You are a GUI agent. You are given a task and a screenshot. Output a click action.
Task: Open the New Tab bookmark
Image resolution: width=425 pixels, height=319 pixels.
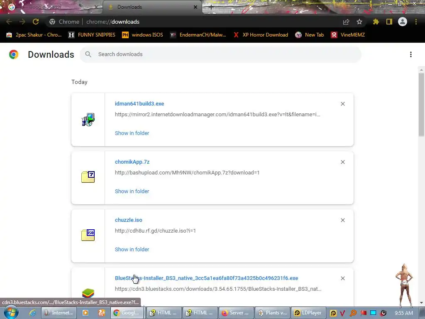tap(310, 35)
